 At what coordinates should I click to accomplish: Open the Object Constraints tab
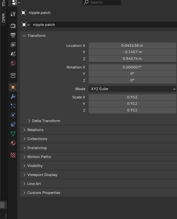[13, 124]
